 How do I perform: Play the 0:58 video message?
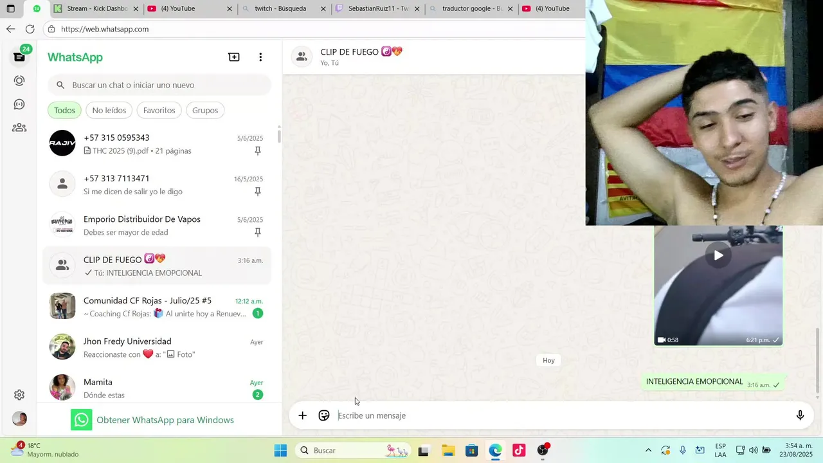click(x=718, y=255)
